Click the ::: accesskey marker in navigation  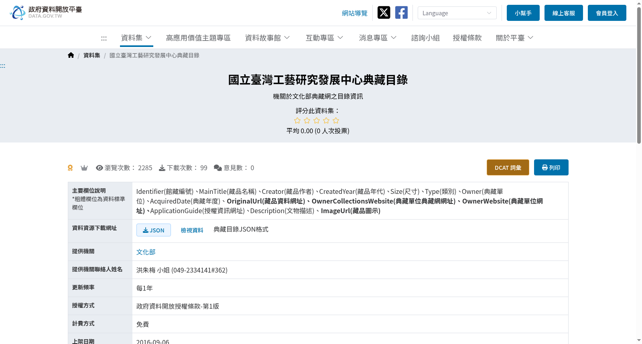pos(104,38)
